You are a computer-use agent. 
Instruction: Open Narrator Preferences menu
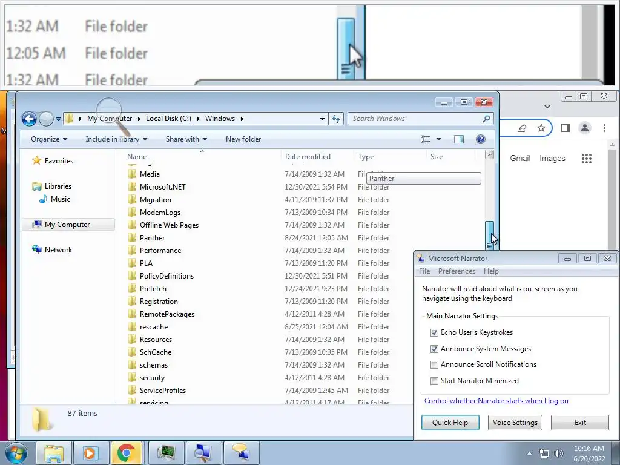(x=457, y=271)
